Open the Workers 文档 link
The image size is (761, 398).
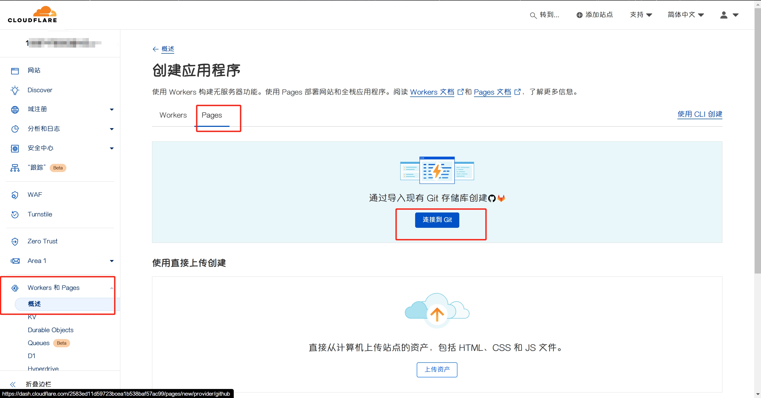pos(432,92)
